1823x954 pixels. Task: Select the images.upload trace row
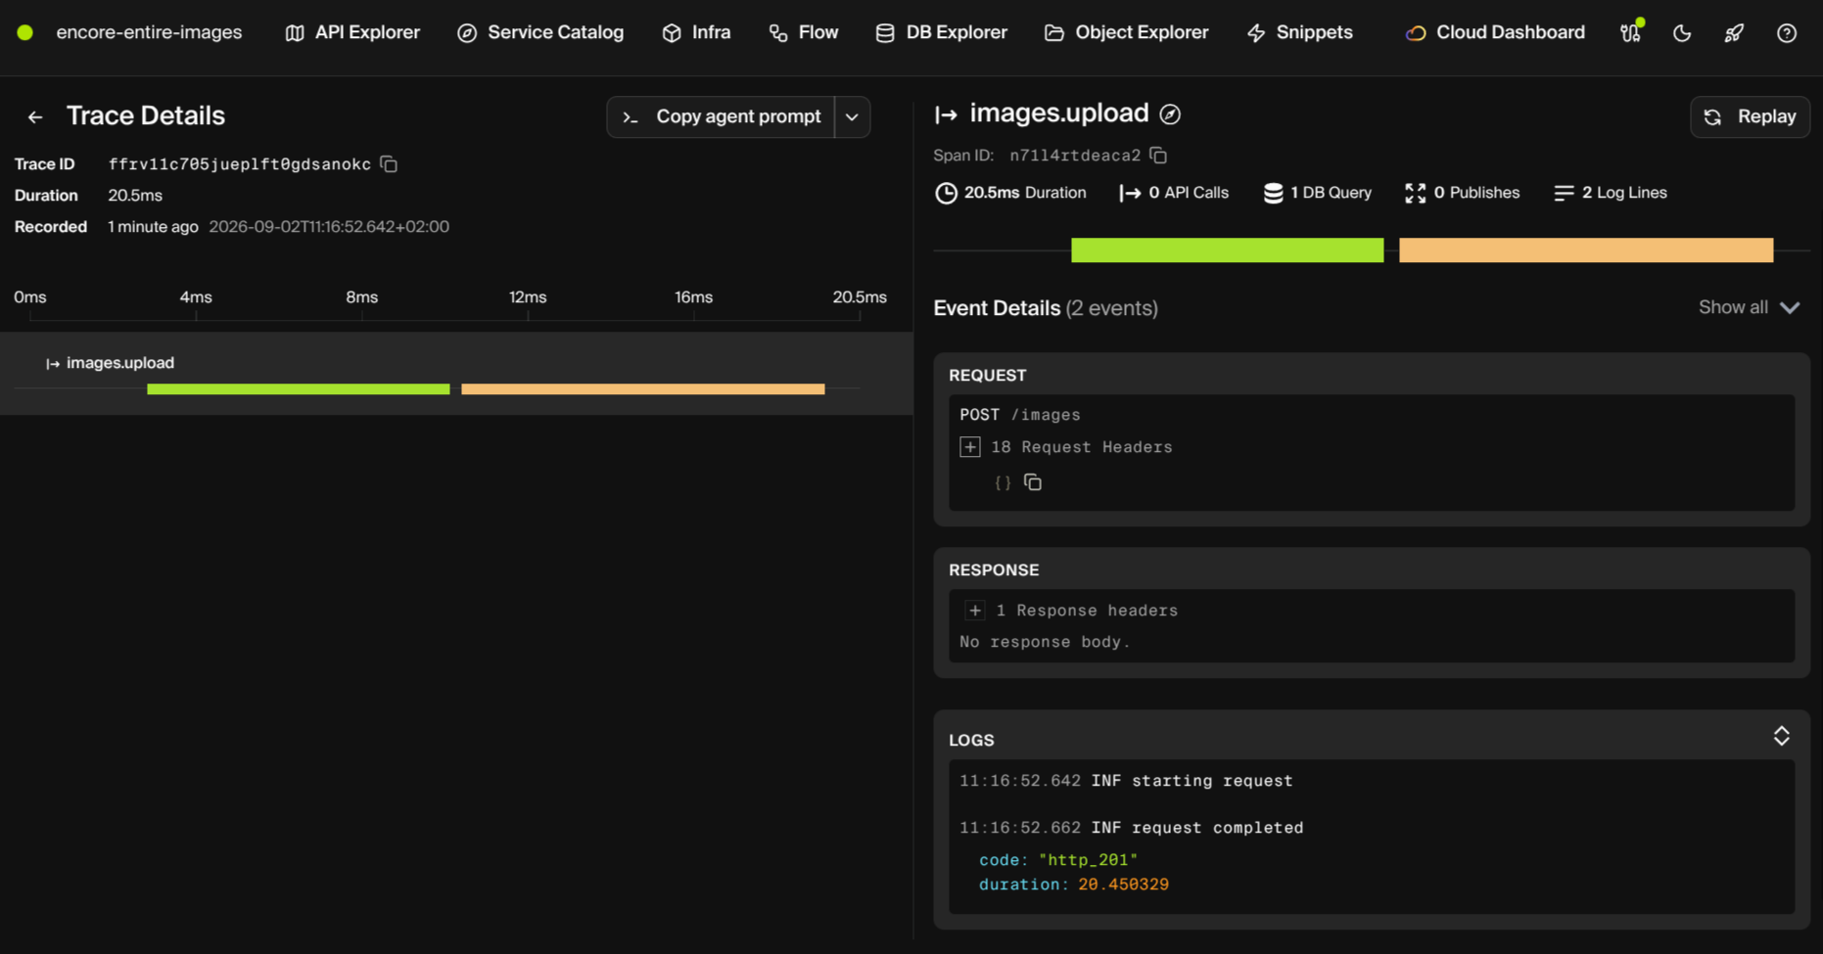pos(456,374)
